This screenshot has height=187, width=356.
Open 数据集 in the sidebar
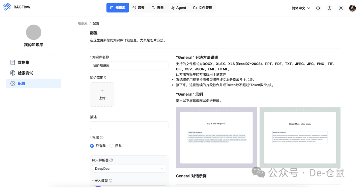point(23,62)
